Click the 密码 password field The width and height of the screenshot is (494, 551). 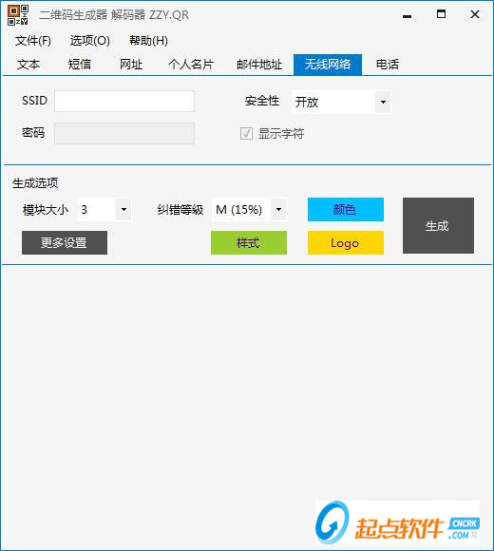[x=124, y=133]
